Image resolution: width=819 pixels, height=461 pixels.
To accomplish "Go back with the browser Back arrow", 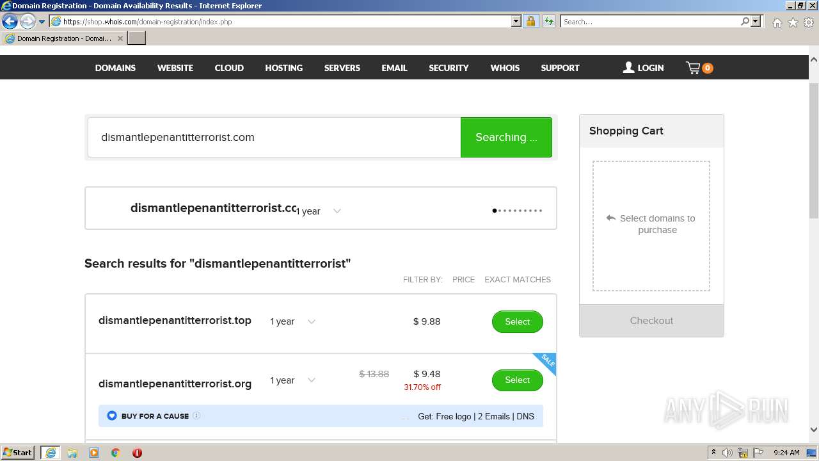I will pos(10,22).
